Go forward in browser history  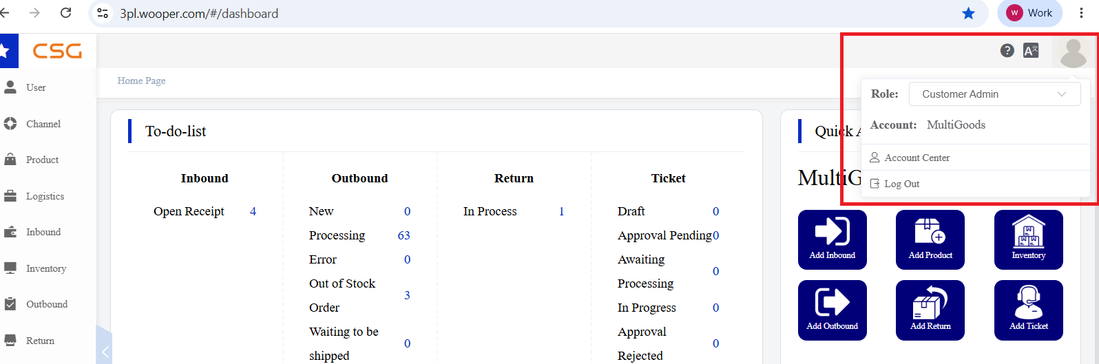35,13
